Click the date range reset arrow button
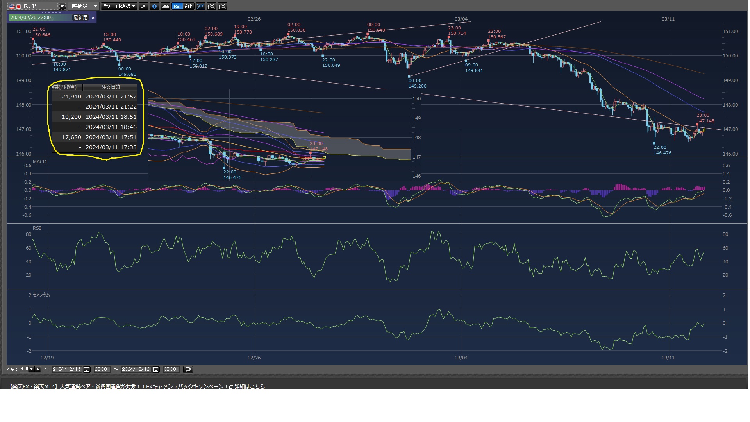 coord(188,369)
